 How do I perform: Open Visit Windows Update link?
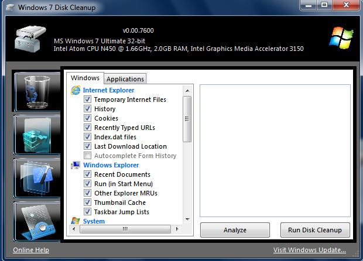(x=310, y=250)
